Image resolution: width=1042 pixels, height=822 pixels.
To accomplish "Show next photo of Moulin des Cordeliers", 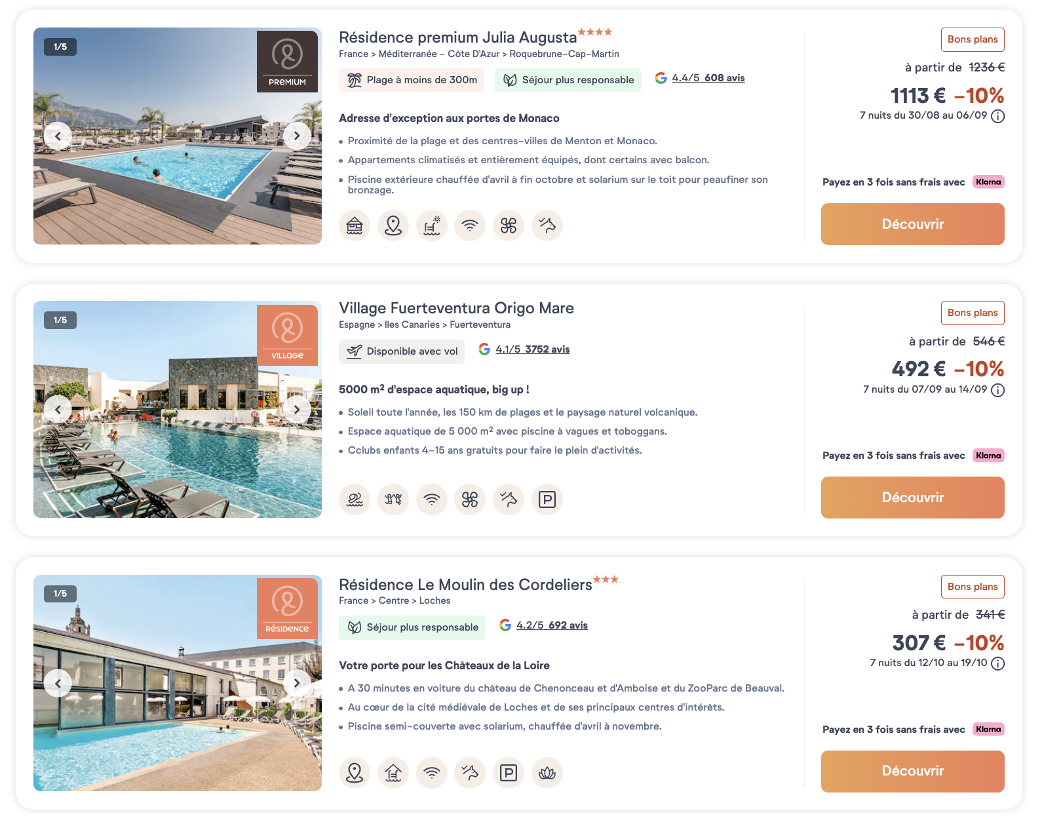I will coord(297,683).
